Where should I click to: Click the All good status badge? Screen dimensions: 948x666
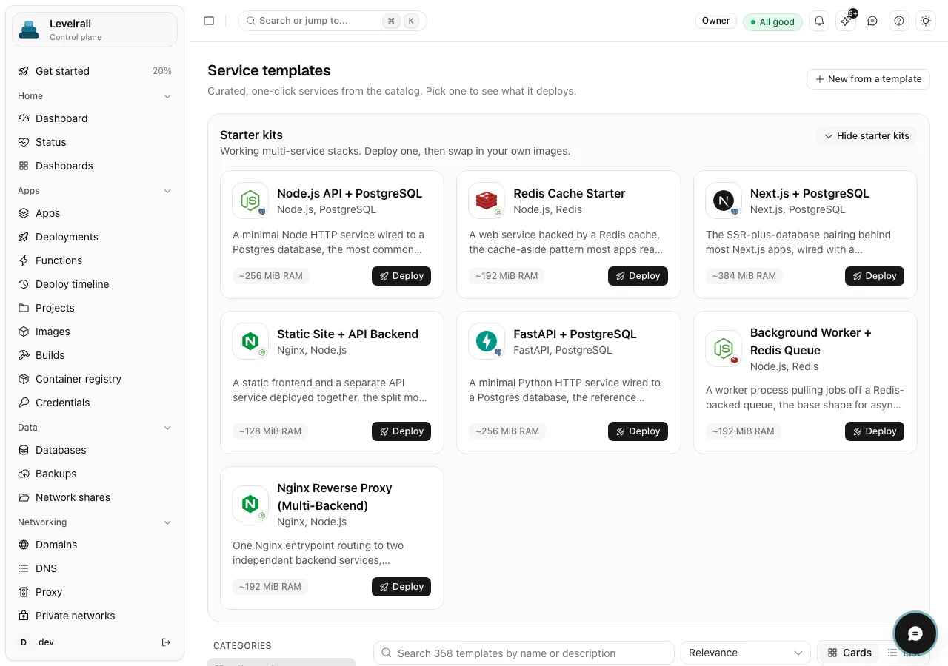point(772,21)
